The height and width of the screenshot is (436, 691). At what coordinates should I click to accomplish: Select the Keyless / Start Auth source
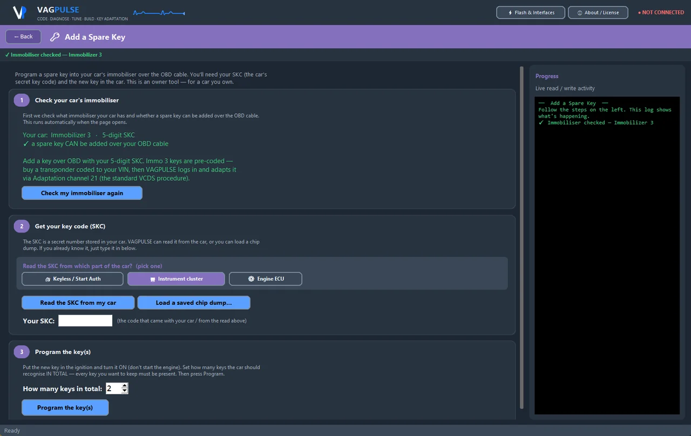[73, 279]
